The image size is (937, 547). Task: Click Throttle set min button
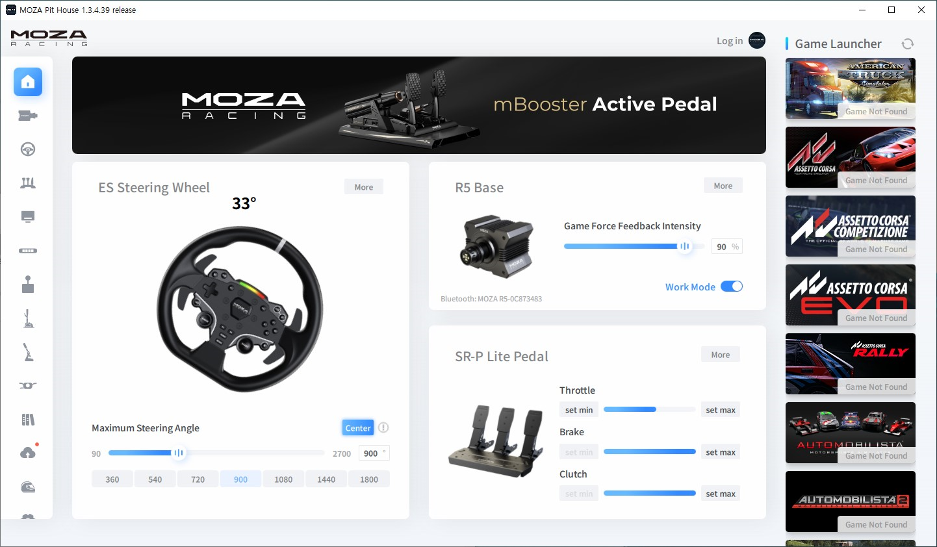click(579, 410)
